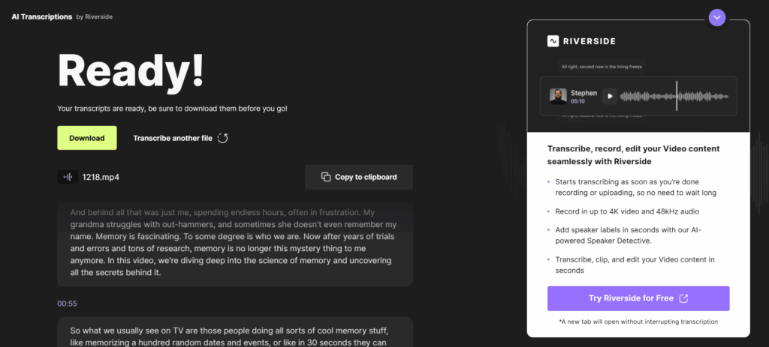The width and height of the screenshot is (769, 347).
Task: Open the AI Transcriptions header title
Action: [41, 16]
